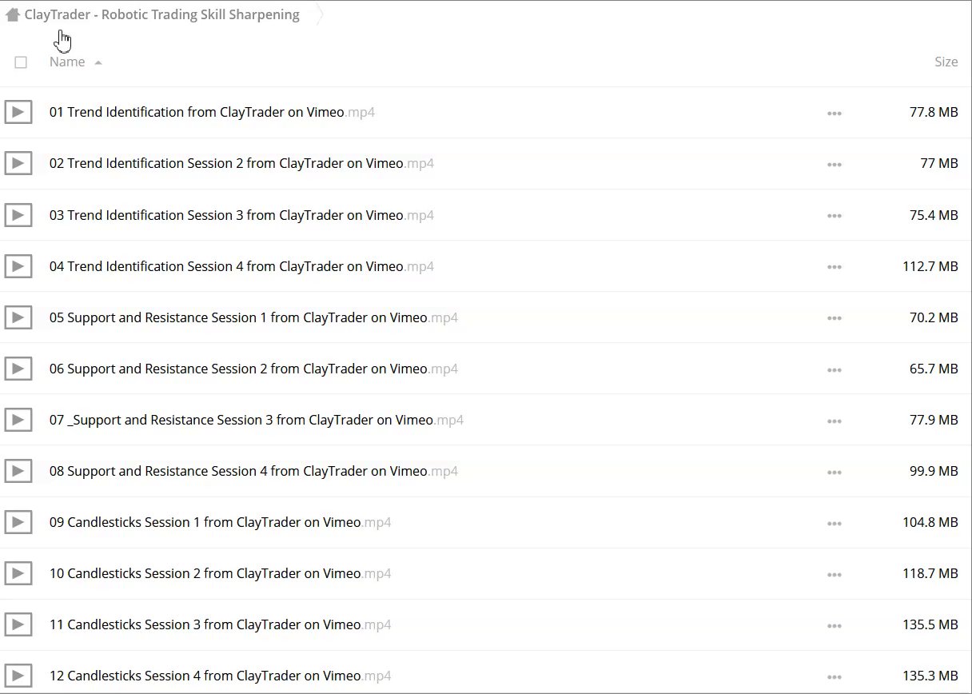The image size is (972, 694).
Task: Open file 09 Candlesticks Session 1
Action: [220, 521]
